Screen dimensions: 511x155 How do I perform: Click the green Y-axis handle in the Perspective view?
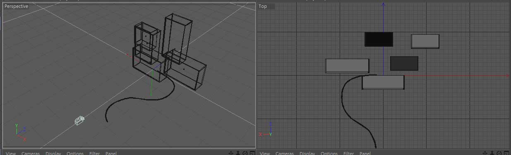pos(151,85)
